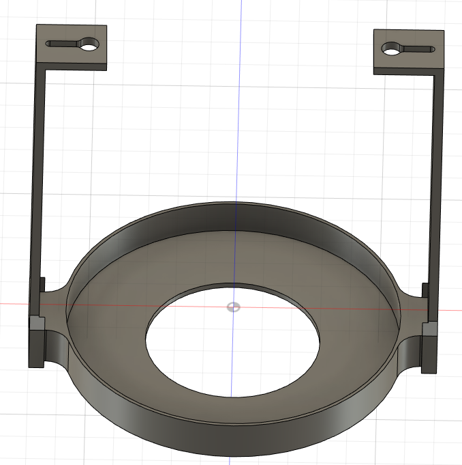Select the left clip block at ring side

tap(37, 341)
